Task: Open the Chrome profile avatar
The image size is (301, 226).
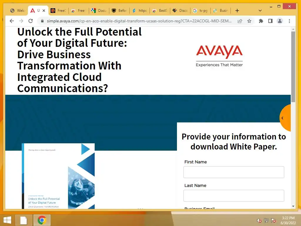Action: (x=280, y=21)
